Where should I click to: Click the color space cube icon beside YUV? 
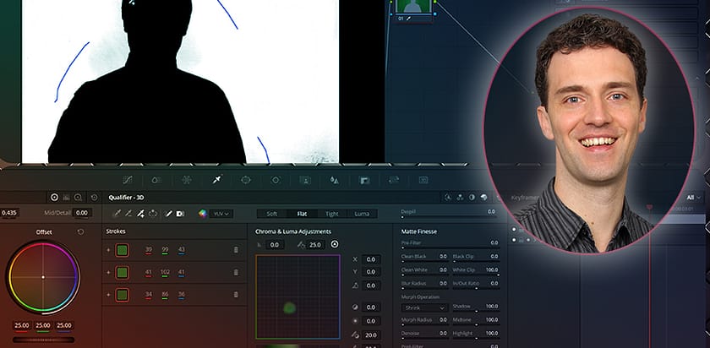pos(202,214)
